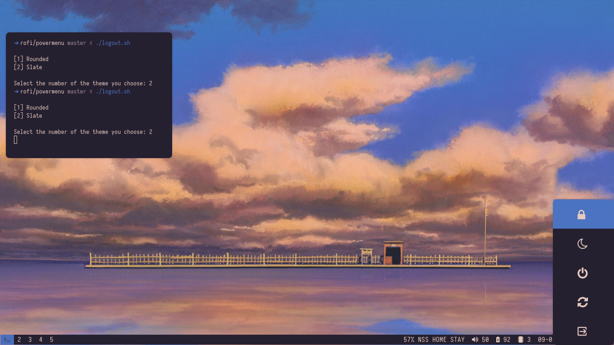The height and width of the screenshot is (345, 614).
Task: Click the battery percentage value 92
Action: (x=507, y=340)
